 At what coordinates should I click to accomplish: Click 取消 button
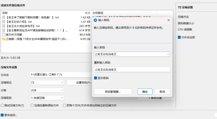[162, 92]
